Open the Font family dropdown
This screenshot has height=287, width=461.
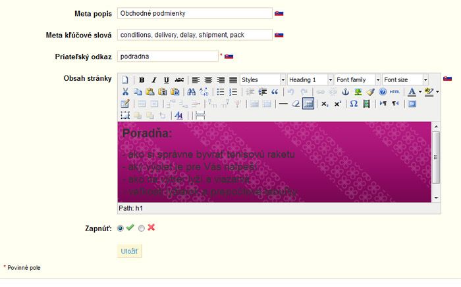pyautogui.click(x=358, y=79)
